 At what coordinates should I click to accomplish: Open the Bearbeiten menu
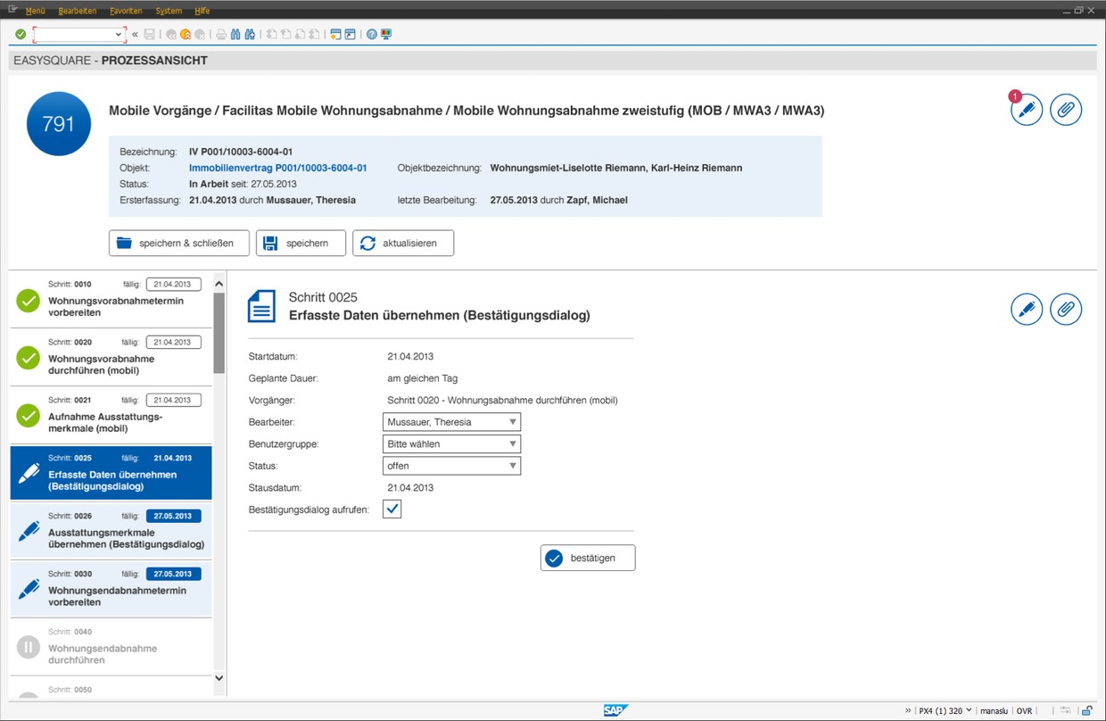pyautogui.click(x=77, y=11)
